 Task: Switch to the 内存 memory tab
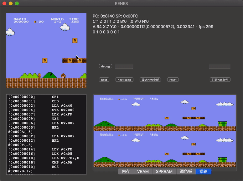pyautogui.click(x=126, y=171)
